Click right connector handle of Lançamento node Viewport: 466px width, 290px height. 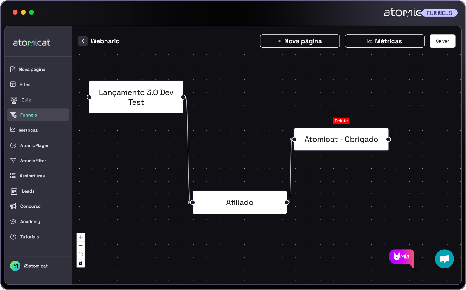[183, 97]
